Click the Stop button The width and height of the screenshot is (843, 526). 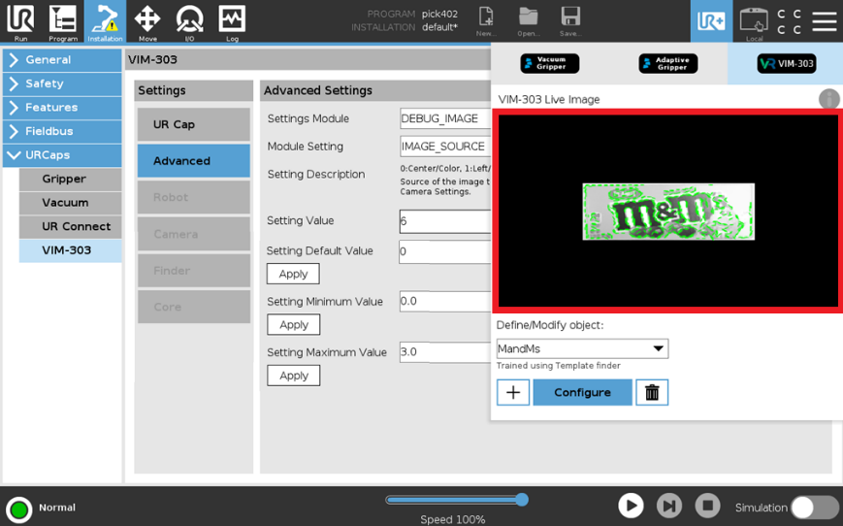point(707,506)
